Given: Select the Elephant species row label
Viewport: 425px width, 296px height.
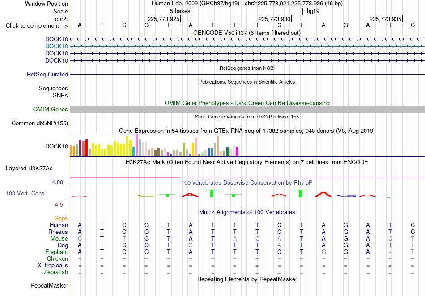Looking at the screenshot, I should pyautogui.click(x=57, y=252).
